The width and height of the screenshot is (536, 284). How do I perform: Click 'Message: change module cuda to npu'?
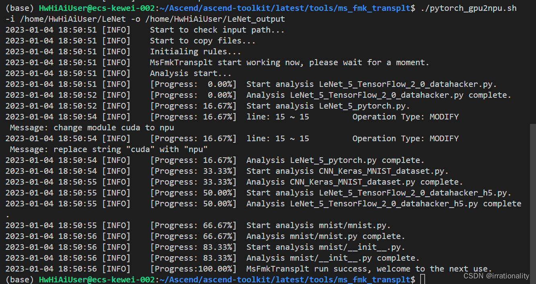pos(92,128)
